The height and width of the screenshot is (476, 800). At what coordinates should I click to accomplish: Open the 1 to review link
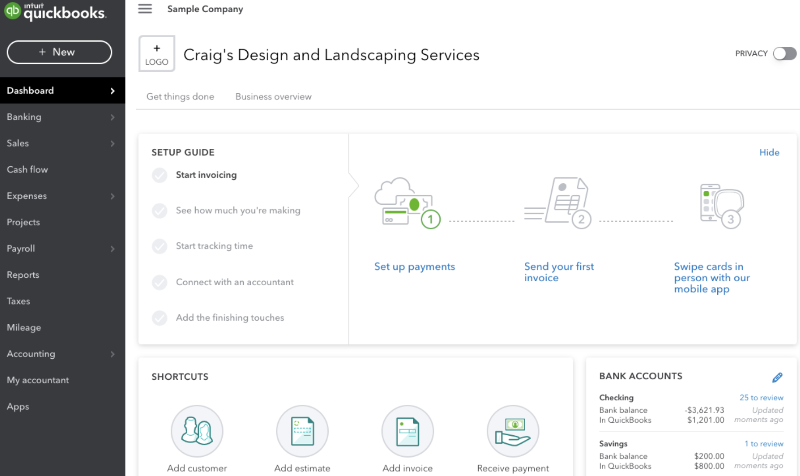tap(764, 444)
